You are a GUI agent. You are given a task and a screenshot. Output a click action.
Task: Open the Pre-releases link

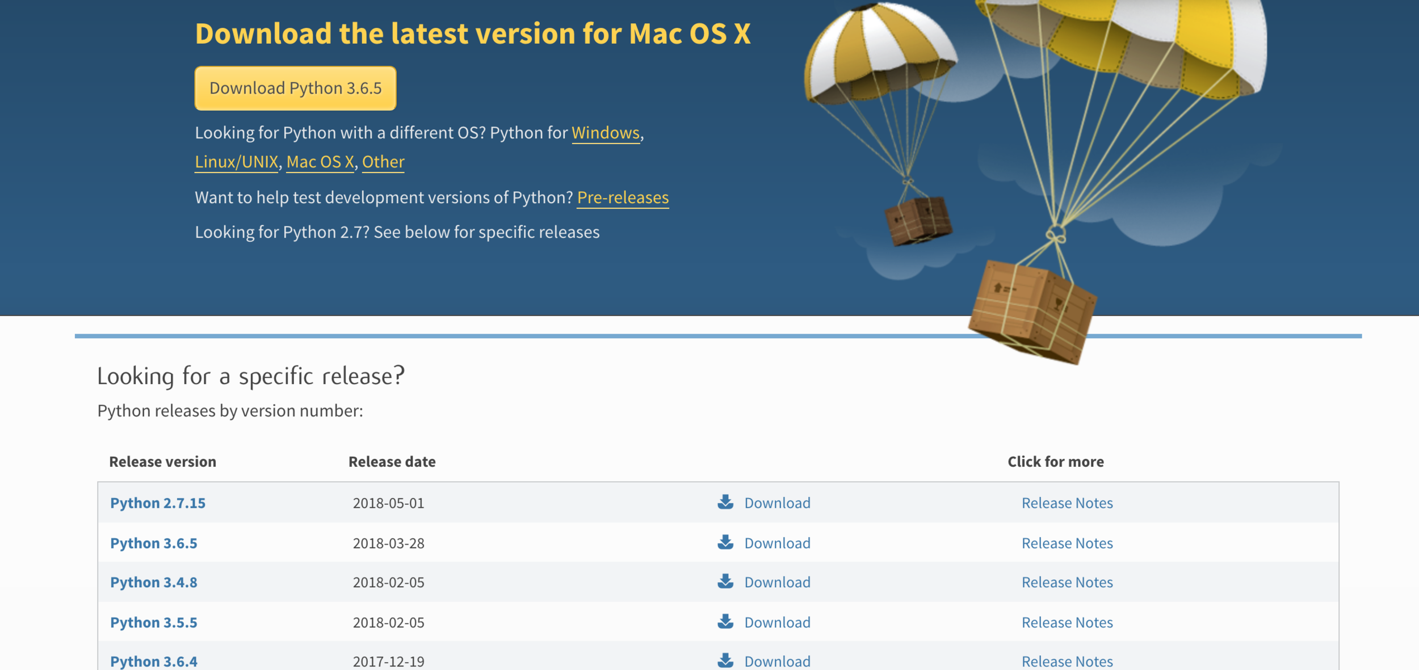[623, 197]
